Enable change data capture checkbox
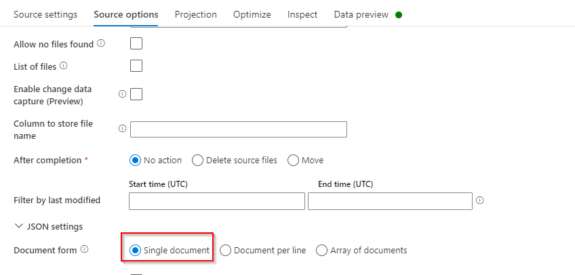 136,94
